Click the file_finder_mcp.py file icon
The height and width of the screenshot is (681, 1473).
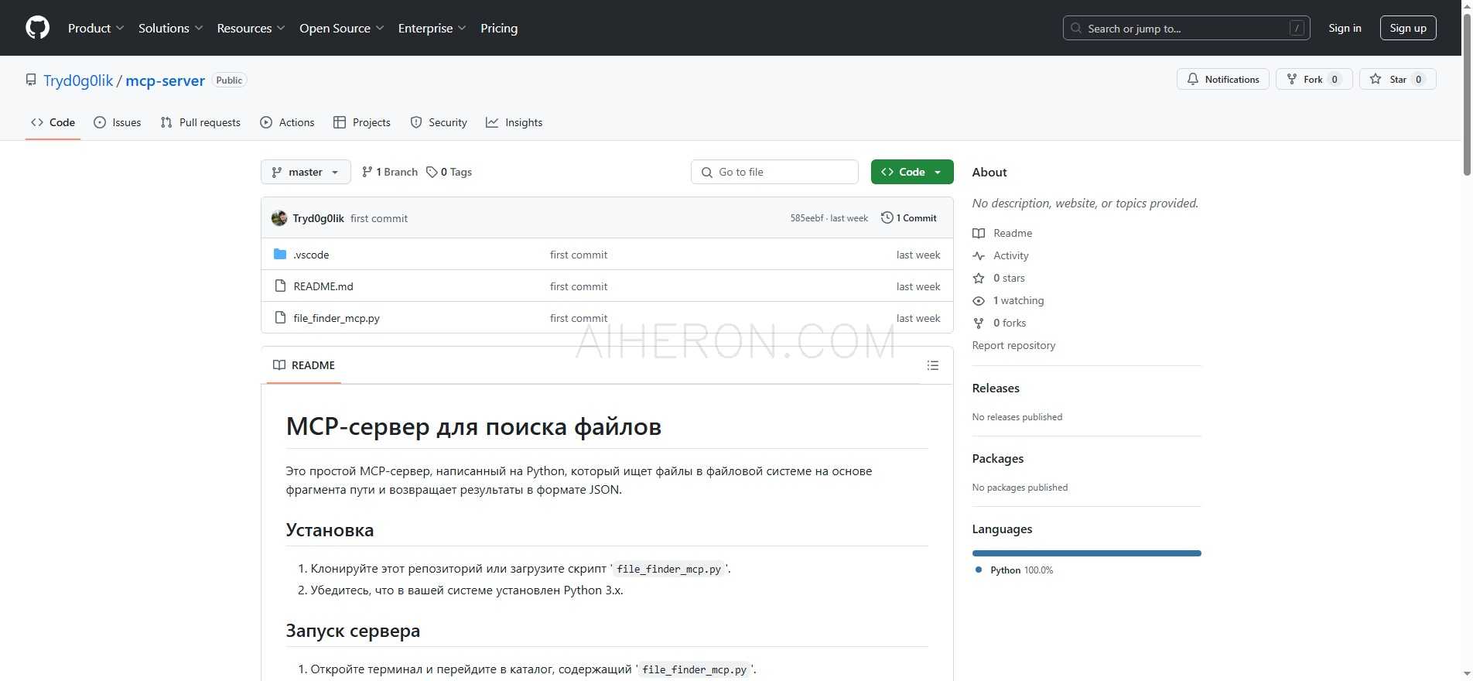[x=280, y=317]
